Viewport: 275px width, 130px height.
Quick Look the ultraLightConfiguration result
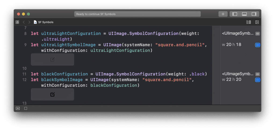258,34
